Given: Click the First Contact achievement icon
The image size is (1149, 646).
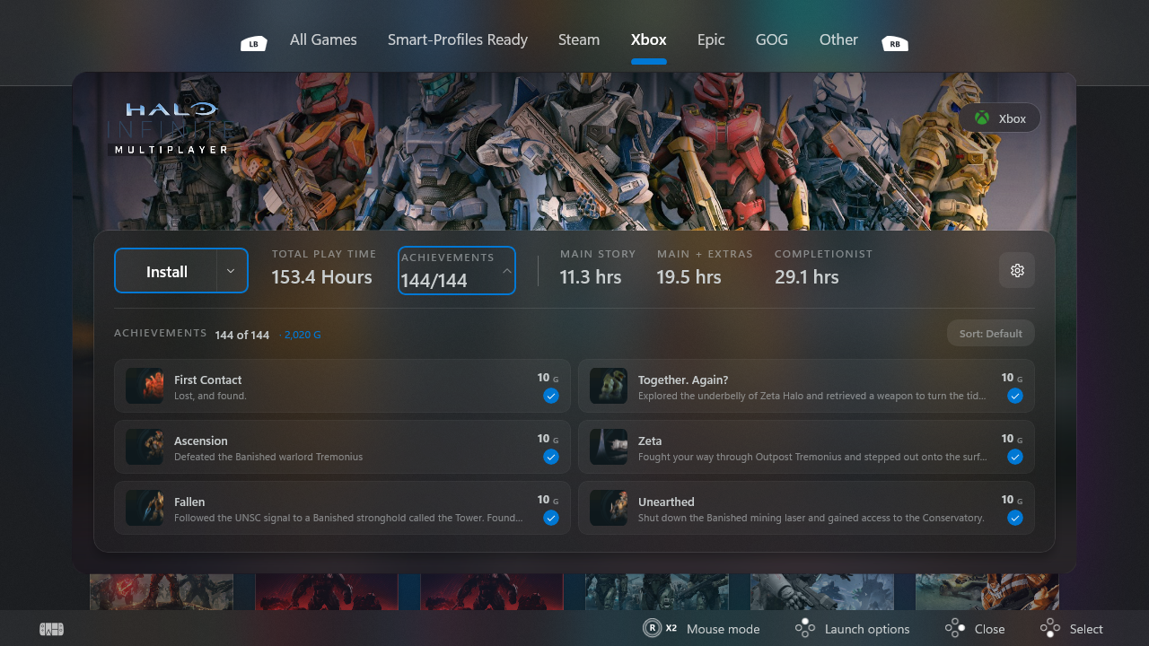Looking at the screenshot, I should pos(145,386).
